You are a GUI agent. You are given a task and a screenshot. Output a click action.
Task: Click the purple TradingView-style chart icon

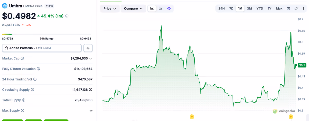pyautogui.click(x=169, y=8)
